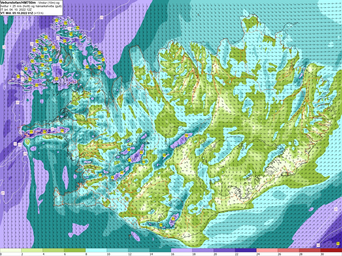Pick the 22–24 m/s dark indigo legend swatch

246,251
